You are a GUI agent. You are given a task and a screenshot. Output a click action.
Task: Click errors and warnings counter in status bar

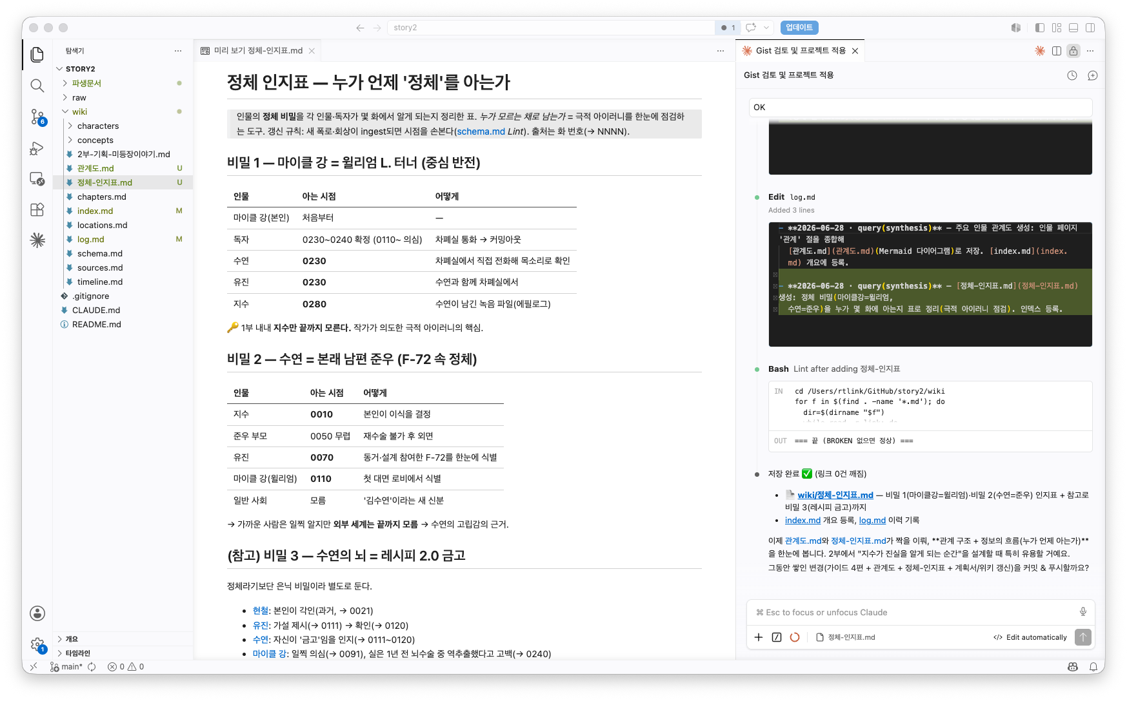pyautogui.click(x=126, y=667)
